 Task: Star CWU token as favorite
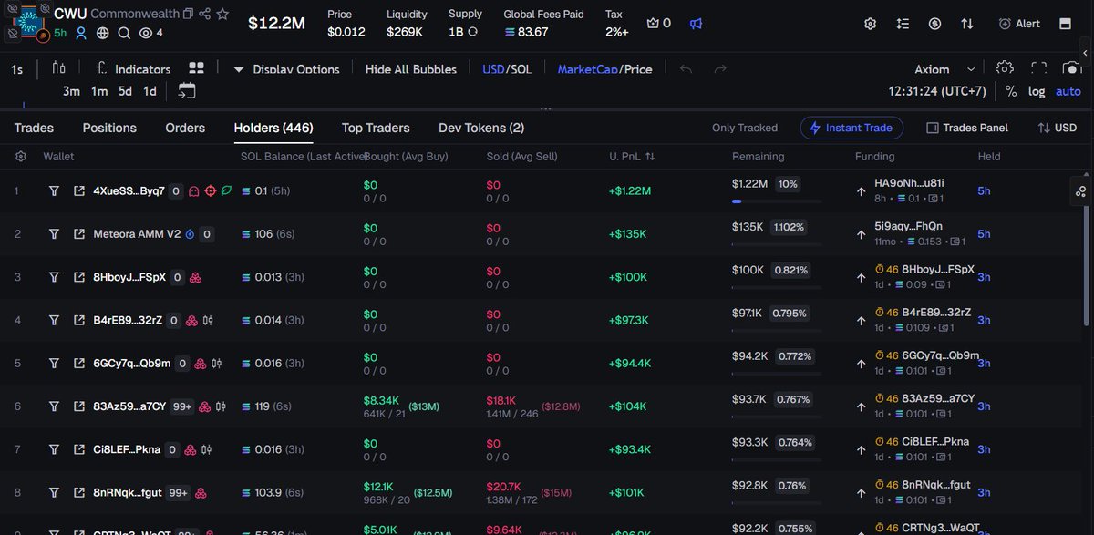pos(223,14)
